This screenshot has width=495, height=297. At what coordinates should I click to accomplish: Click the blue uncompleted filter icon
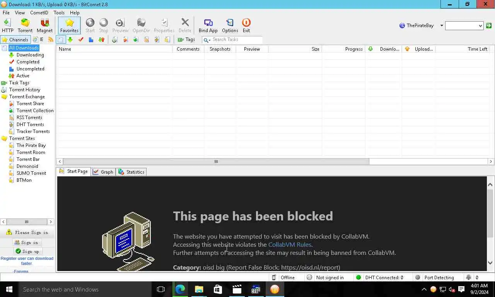91,39
